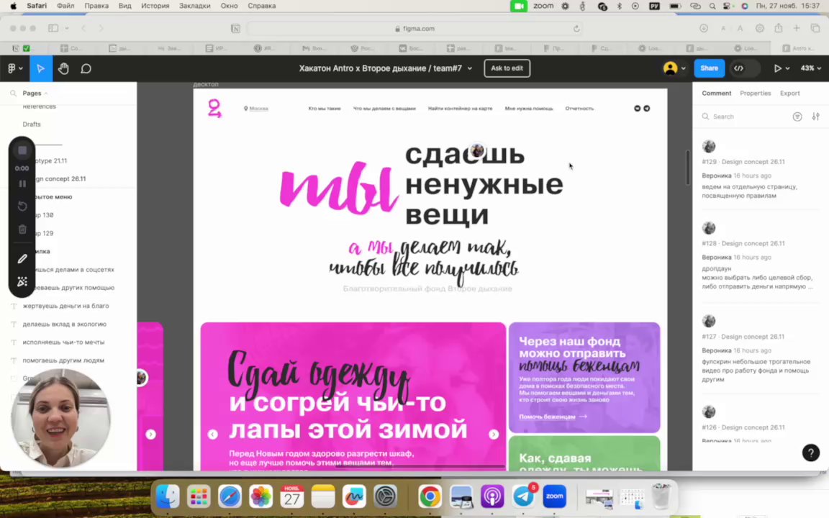Select the Move tool in Figma toolbar

[x=41, y=68]
